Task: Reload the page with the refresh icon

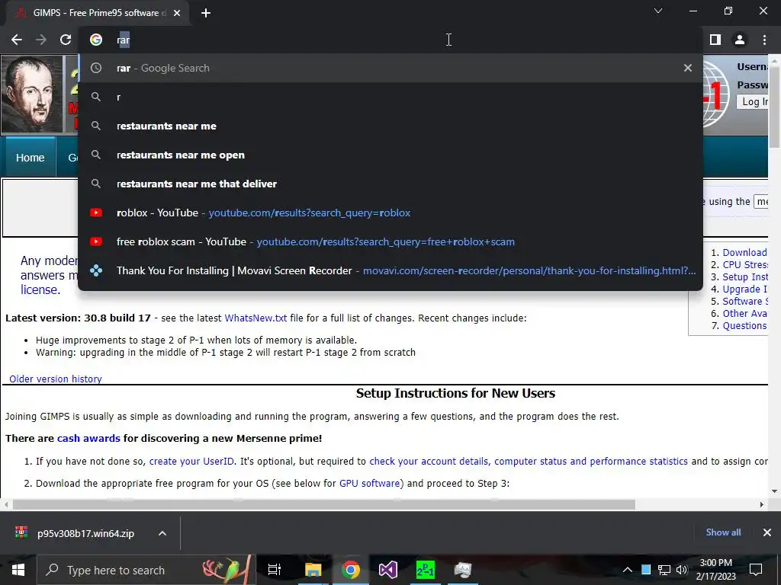Action: (66, 40)
